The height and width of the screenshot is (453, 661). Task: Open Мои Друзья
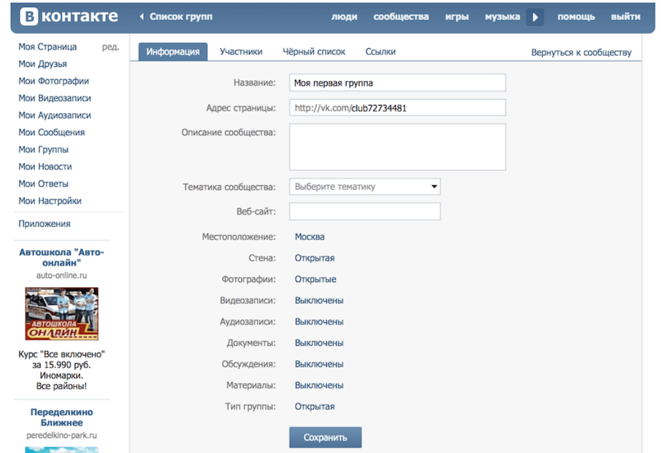[43, 64]
